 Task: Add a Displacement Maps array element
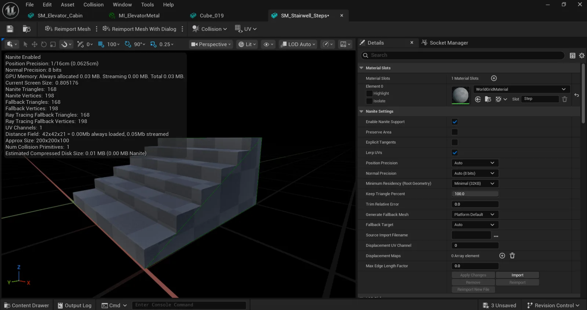point(502,256)
